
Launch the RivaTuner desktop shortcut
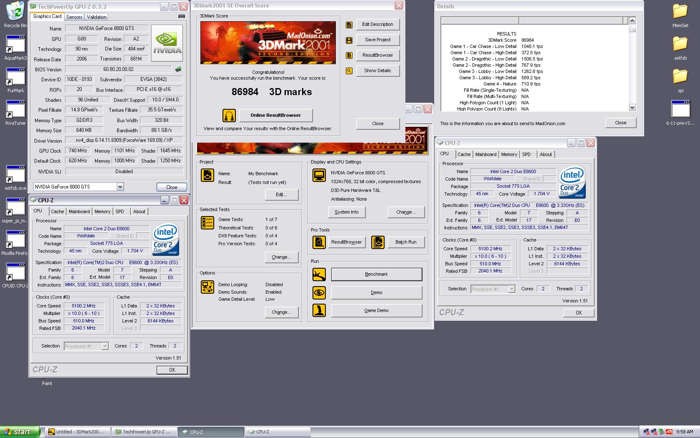[x=15, y=112]
